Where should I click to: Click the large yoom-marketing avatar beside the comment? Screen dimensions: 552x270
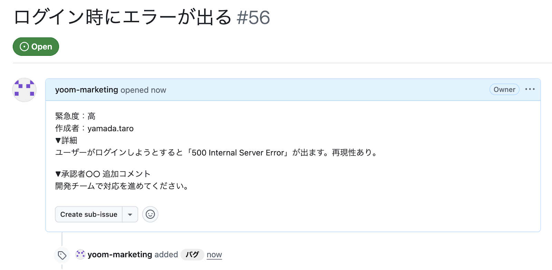[24, 90]
